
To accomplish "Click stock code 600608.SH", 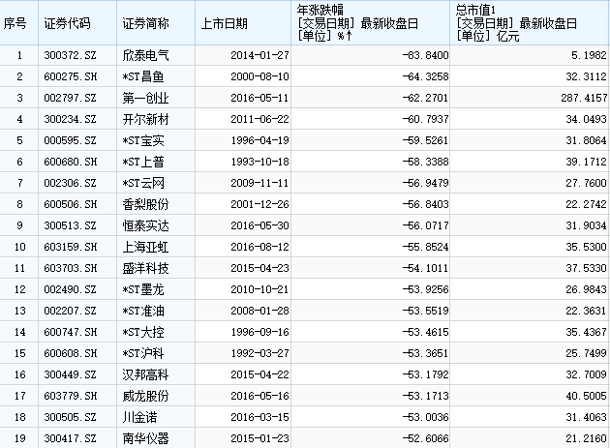I will tap(71, 353).
